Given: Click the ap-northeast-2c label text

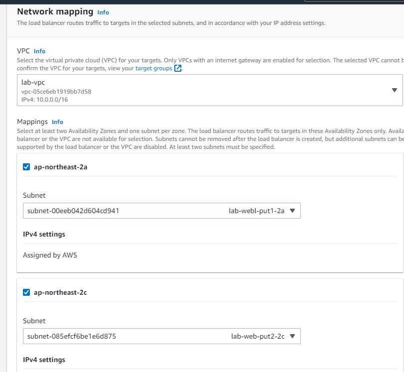Looking at the screenshot, I should [60, 292].
